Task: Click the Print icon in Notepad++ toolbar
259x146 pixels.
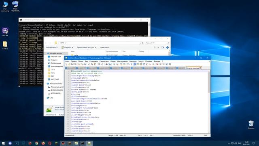Action: pyautogui.click(x=85, y=64)
